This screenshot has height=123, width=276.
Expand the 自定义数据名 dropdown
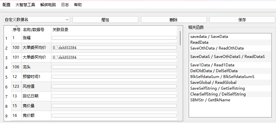[37, 20]
